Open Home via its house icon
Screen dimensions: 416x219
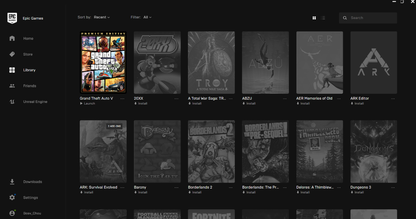click(x=12, y=38)
